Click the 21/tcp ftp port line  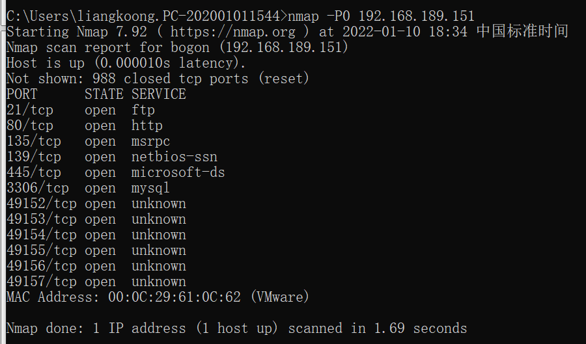coord(81,110)
